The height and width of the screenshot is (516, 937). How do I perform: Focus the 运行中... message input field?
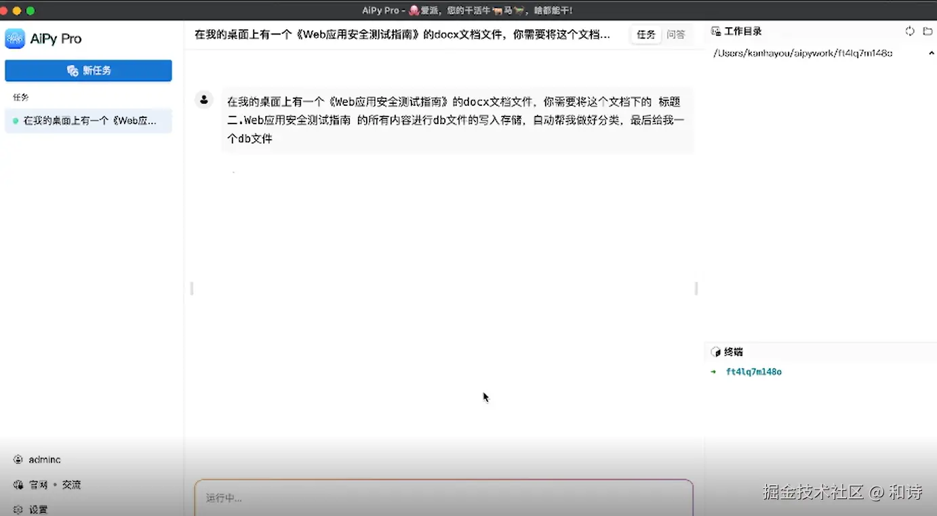pos(444,498)
